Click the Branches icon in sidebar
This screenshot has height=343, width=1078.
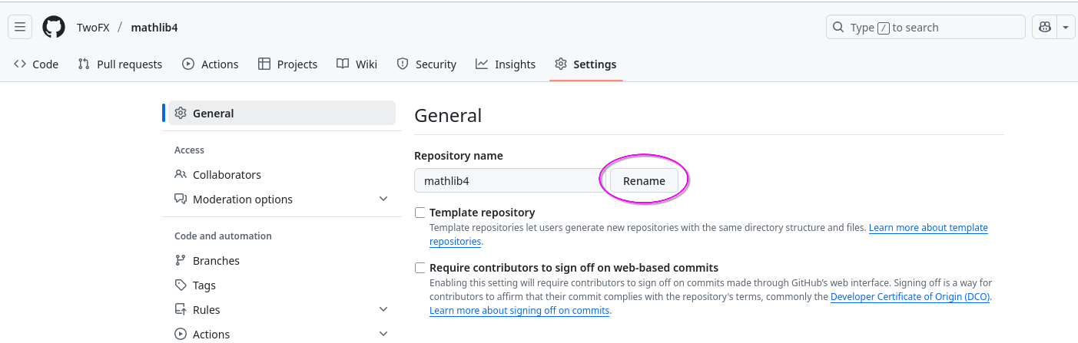pyautogui.click(x=181, y=261)
